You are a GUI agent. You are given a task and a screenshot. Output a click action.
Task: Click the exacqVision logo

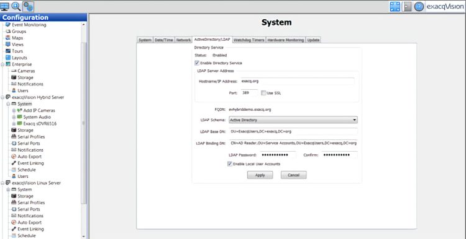pos(445,7)
